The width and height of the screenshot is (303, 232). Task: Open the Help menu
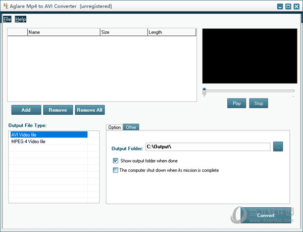(x=21, y=19)
